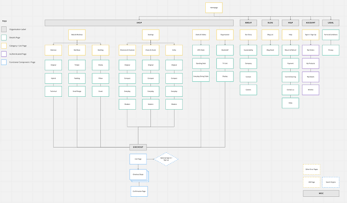Viewport: 347px width, 203px height.
Task: Select the ABOUT organization label
Action: point(248,23)
